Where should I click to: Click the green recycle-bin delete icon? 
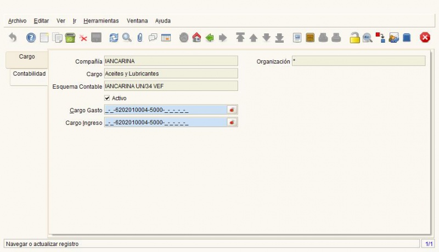(x=70, y=38)
